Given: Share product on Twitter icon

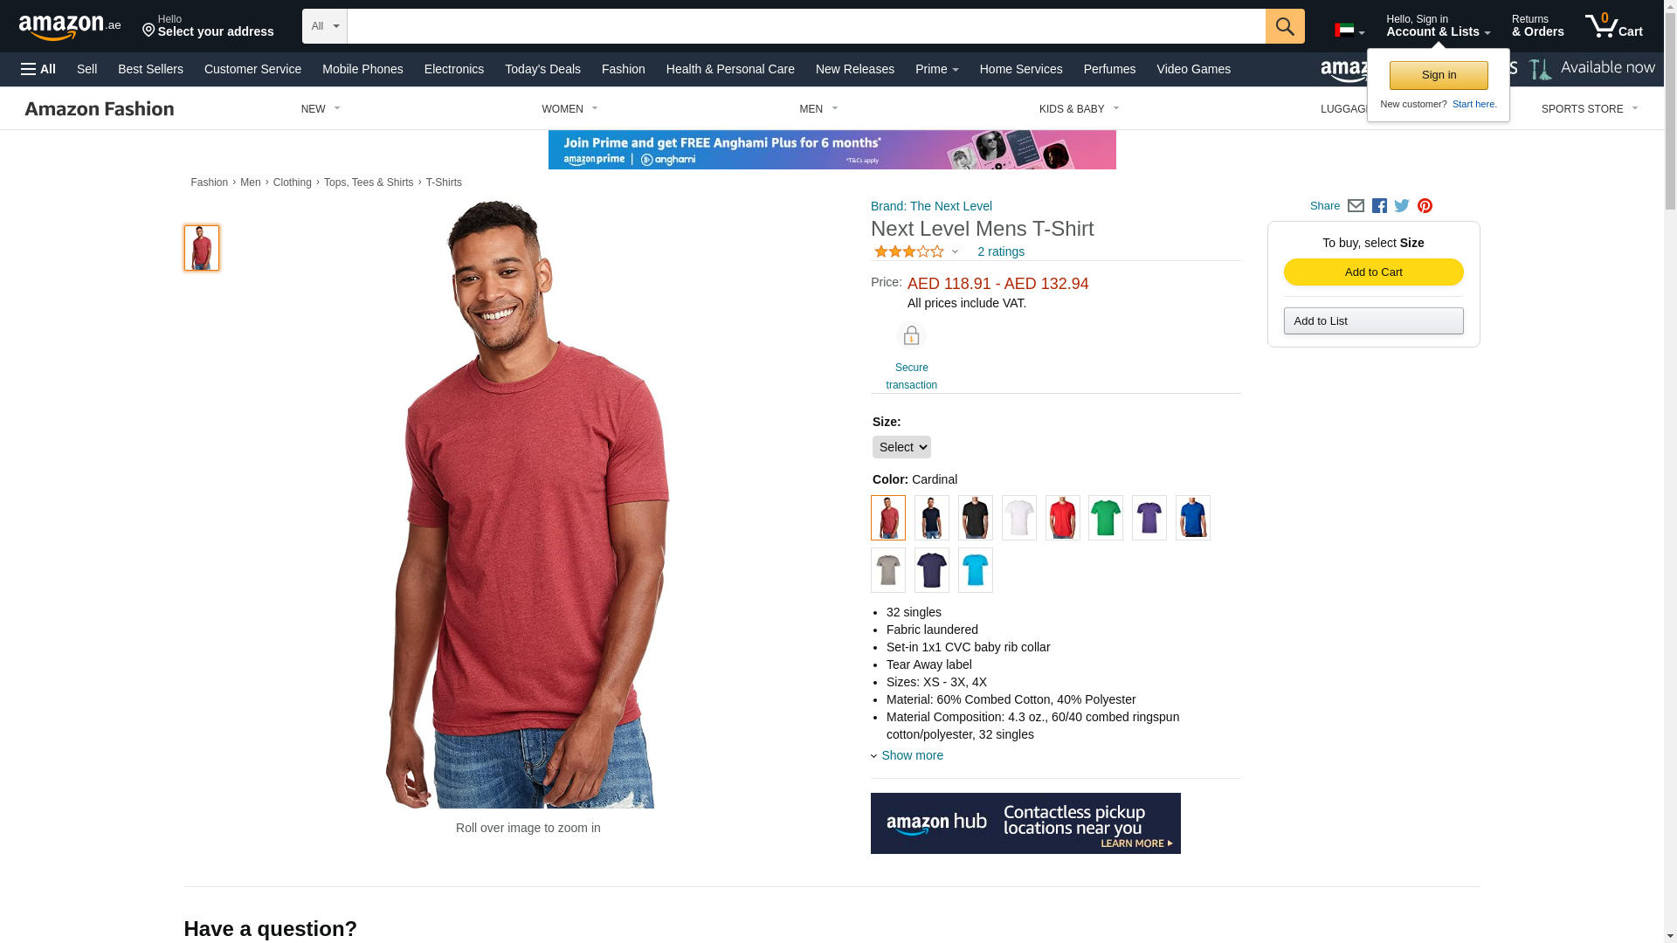Looking at the screenshot, I should (x=1402, y=206).
